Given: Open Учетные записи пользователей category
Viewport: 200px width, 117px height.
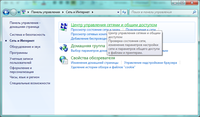Looking at the screenshot, I should click(x=21, y=61).
